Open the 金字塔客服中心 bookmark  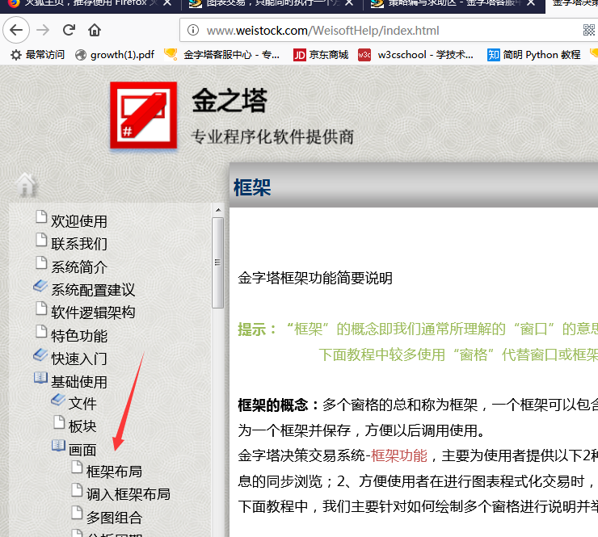[222, 55]
